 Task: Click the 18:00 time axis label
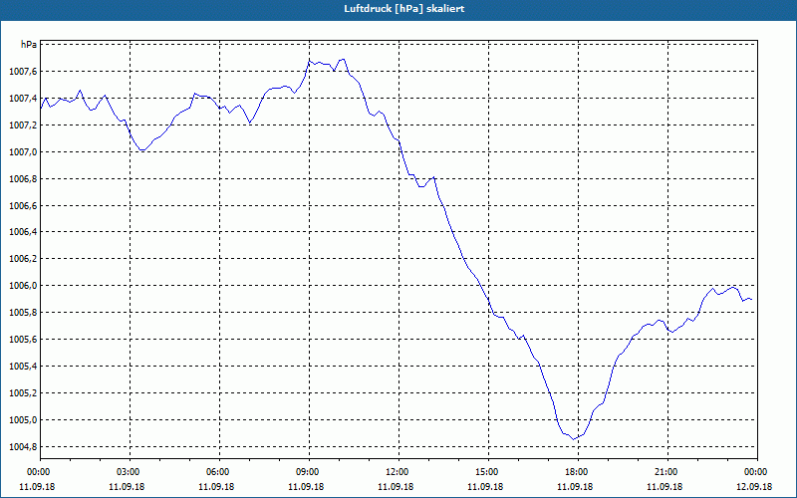(577, 472)
